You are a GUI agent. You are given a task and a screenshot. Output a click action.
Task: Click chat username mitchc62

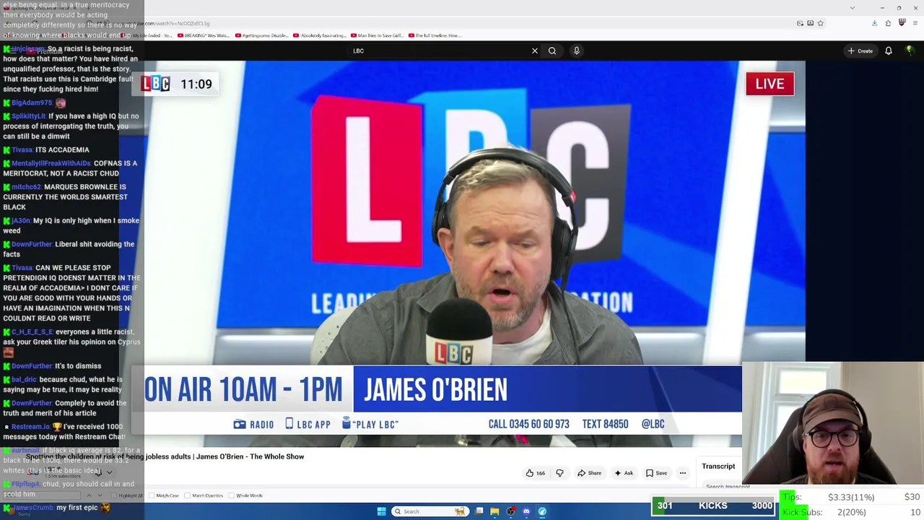(26, 187)
